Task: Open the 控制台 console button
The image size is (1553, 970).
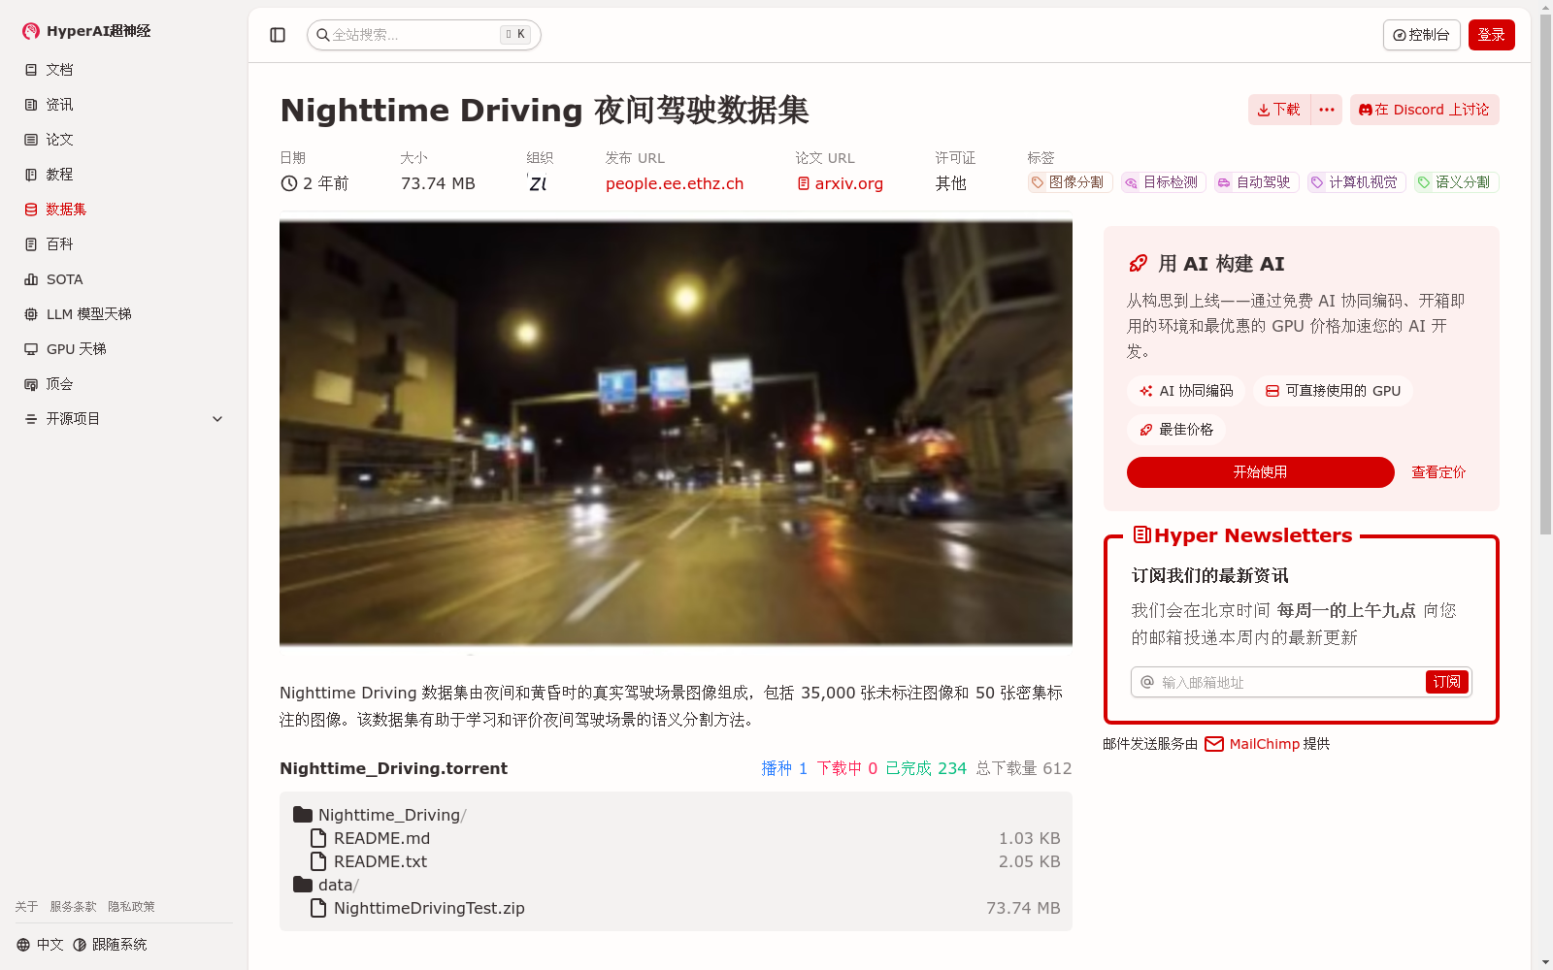Action: (1421, 35)
